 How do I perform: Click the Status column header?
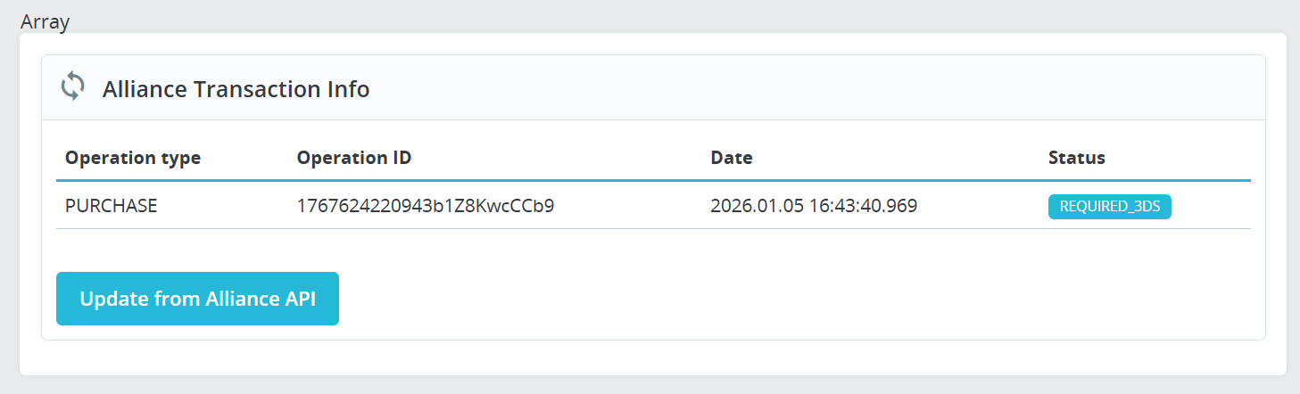click(1076, 158)
